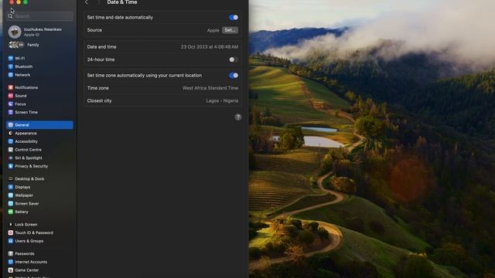Click the Apple ID profile avatar
This screenshot has height=278, width=495.
point(15,32)
